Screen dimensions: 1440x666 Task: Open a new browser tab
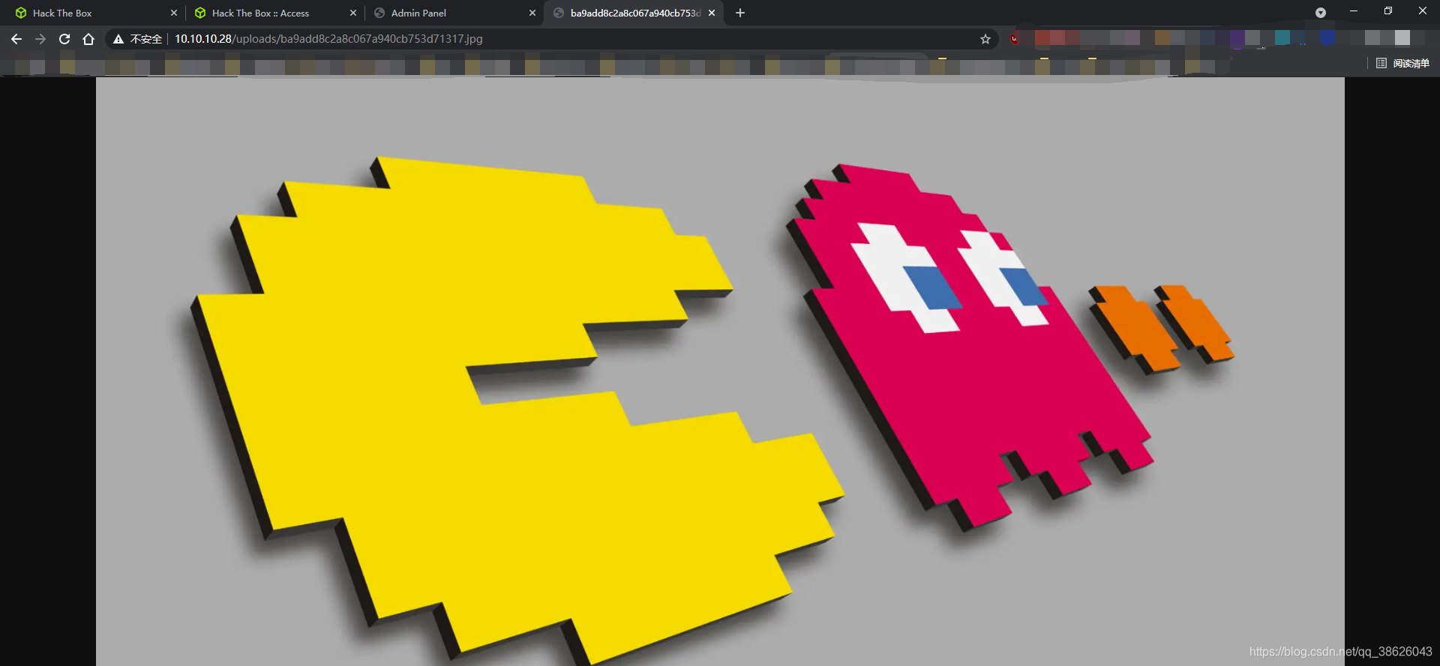pyautogui.click(x=740, y=13)
